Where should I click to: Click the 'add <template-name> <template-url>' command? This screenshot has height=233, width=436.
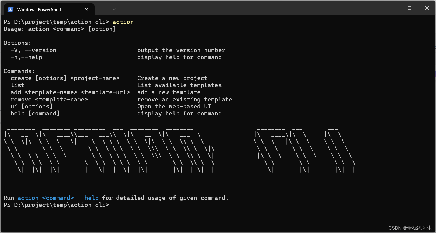pyautogui.click(x=70, y=92)
